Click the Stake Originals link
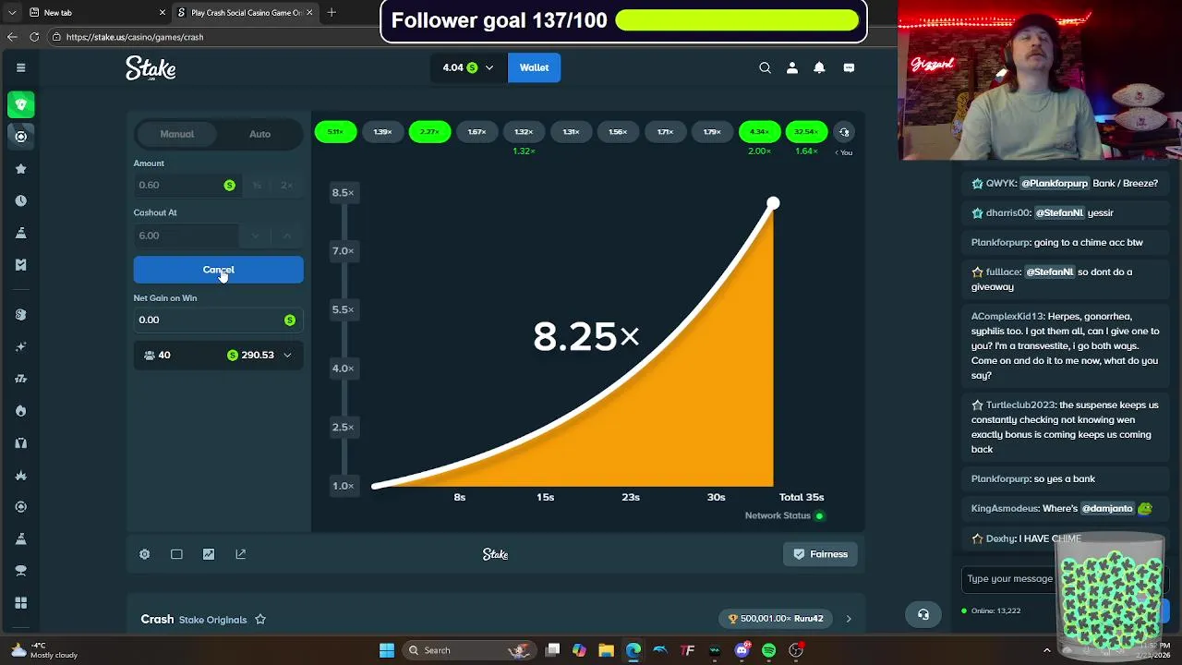 pos(212,620)
